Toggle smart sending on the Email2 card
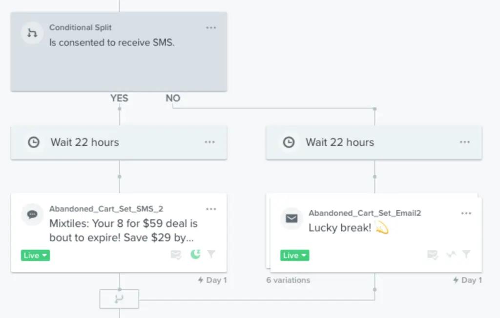 click(432, 255)
